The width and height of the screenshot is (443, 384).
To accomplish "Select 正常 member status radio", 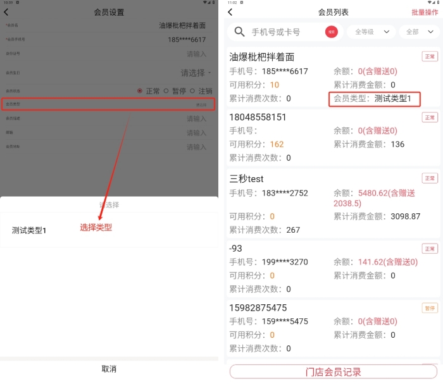I will coord(140,91).
